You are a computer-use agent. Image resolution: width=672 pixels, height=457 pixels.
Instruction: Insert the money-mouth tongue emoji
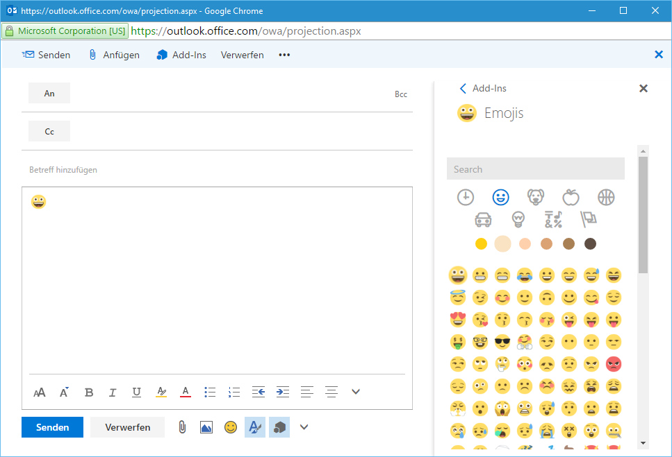click(458, 342)
